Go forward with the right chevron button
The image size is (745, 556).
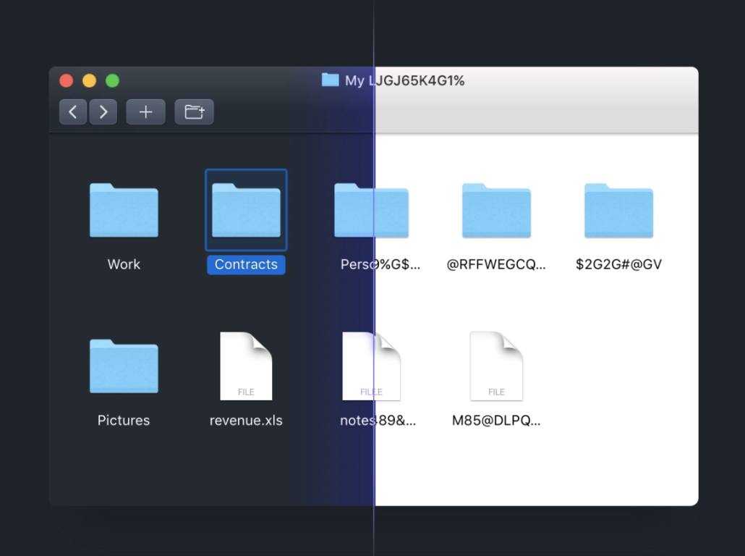(103, 111)
